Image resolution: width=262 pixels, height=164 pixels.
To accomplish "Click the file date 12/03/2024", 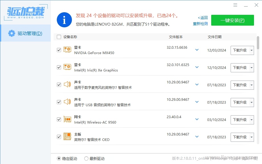I will (x=217, y=50).
